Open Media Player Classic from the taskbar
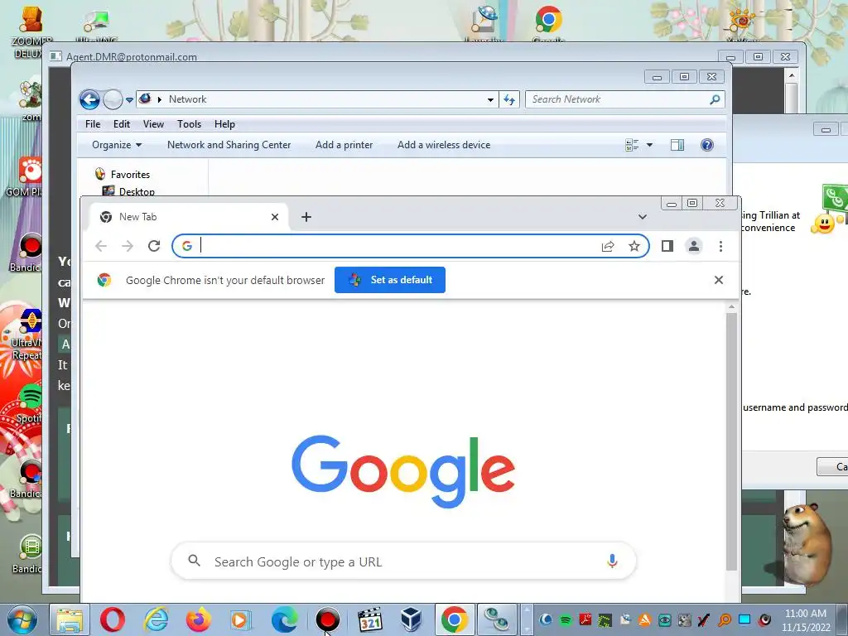The width and height of the screenshot is (848, 636). (x=370, y=619)
